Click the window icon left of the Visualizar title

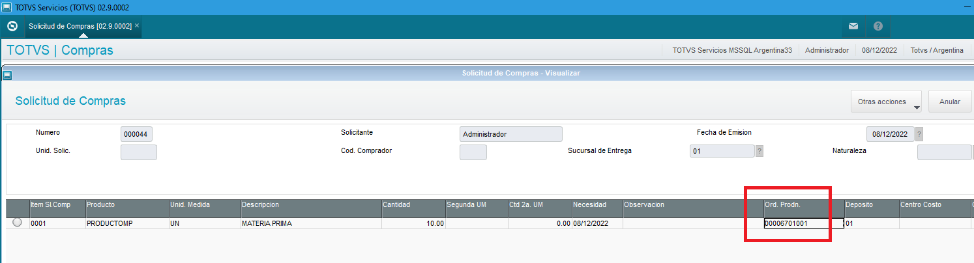[7, 75]
